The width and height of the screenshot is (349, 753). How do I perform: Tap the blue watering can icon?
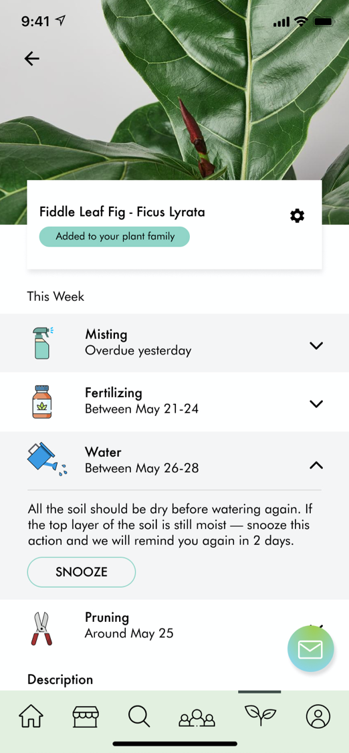pyautogui.click(x=47, y=459)
